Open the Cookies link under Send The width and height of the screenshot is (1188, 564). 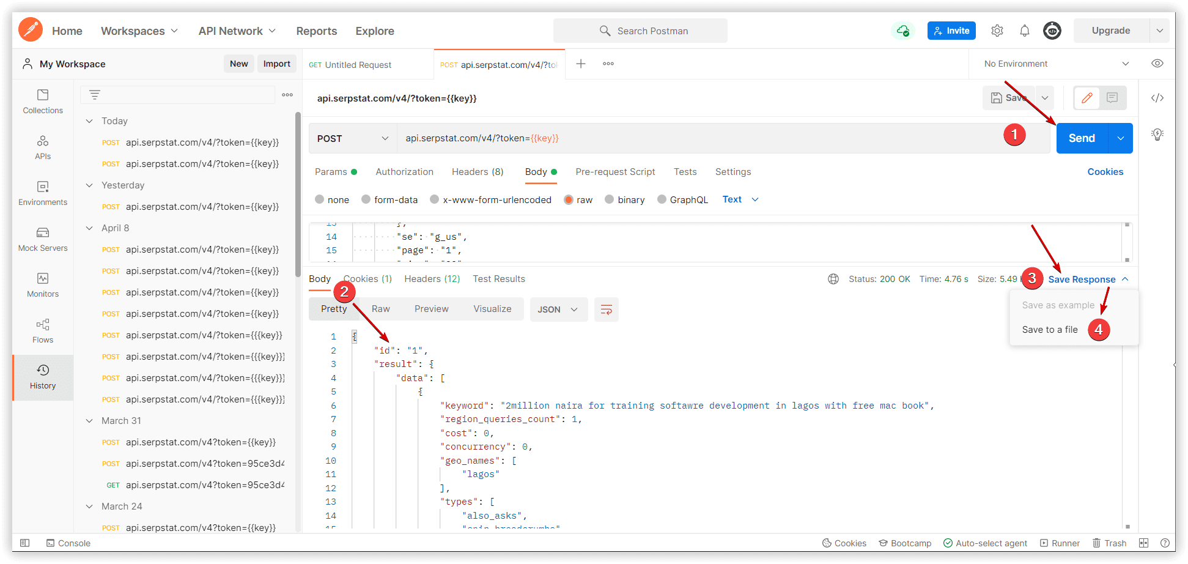pyautogui.click(x=1105, y=172)
